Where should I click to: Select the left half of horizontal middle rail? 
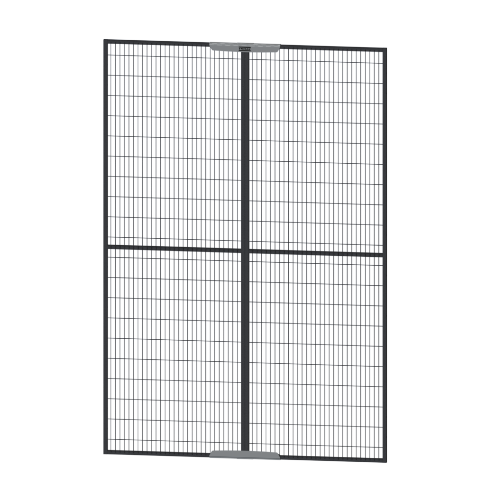pos(172,248)
